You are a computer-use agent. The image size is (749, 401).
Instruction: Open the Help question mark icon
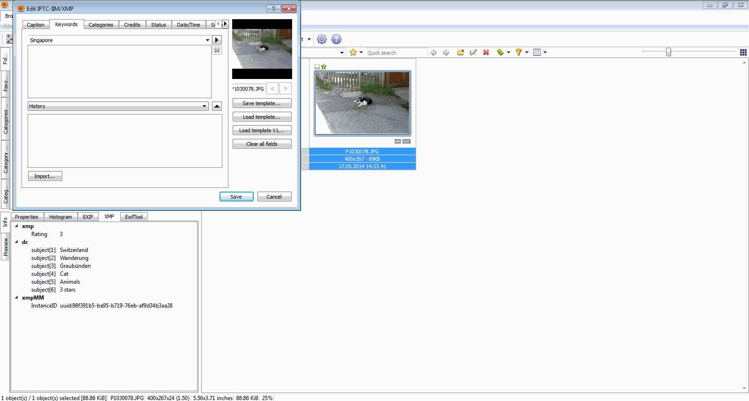336,39
